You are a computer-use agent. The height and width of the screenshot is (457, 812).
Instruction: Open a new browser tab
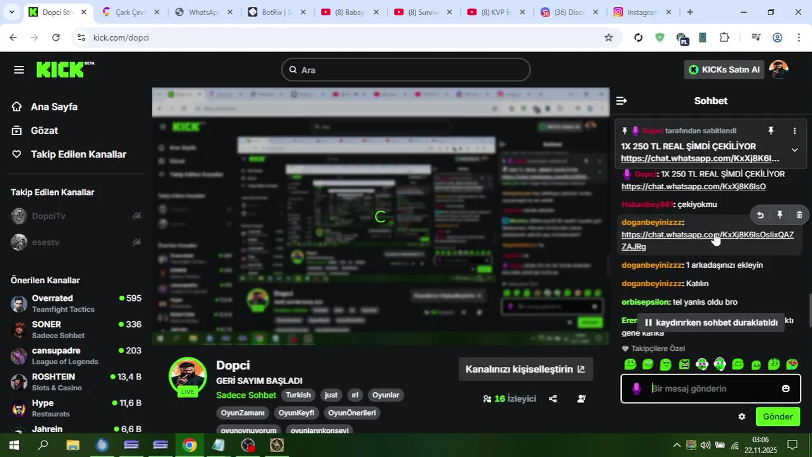click(x=690, y=12)
